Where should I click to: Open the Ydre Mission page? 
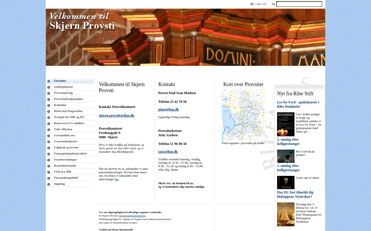[x=63, y=129]
